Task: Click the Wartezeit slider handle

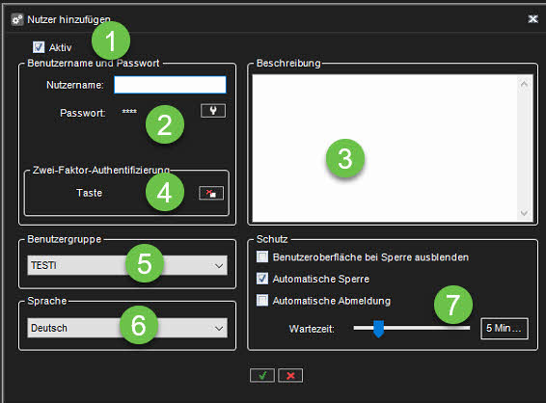Action: tap(378, 329)
